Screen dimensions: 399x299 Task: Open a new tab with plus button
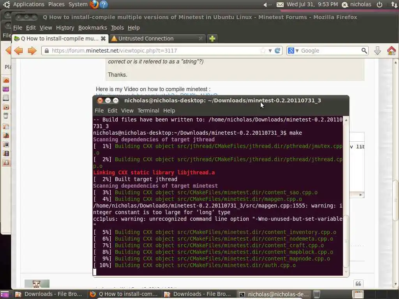tap(212, 39)
